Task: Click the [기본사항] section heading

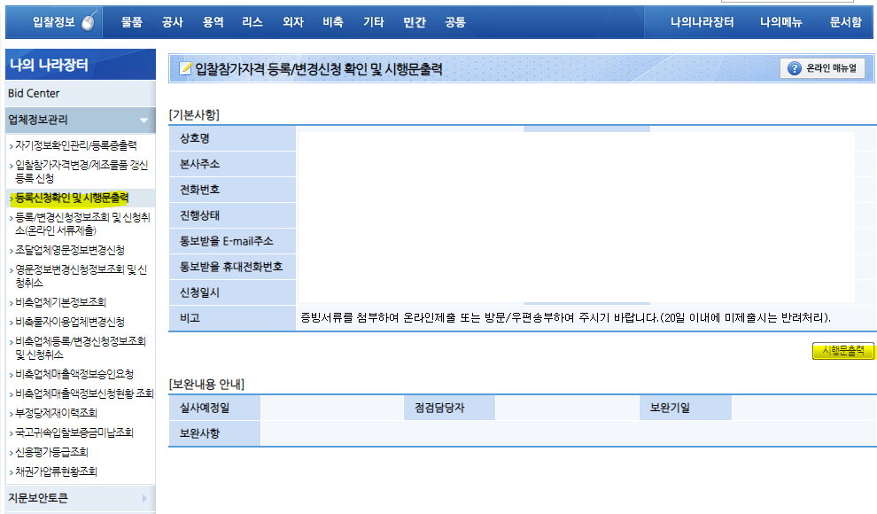Action: click(x=194, y=114)
